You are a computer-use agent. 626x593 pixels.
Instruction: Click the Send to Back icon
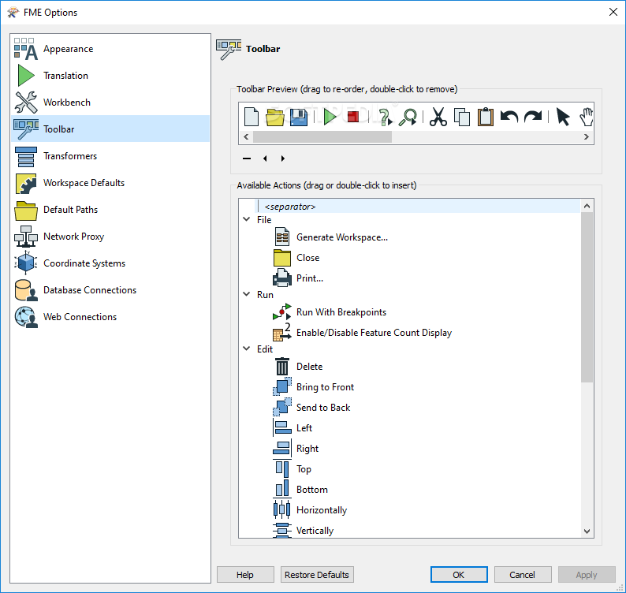coord(282,408)
